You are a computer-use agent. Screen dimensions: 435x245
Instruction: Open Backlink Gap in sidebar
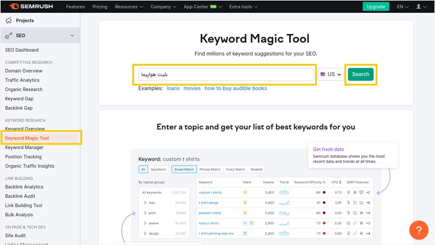coord(19,108)
